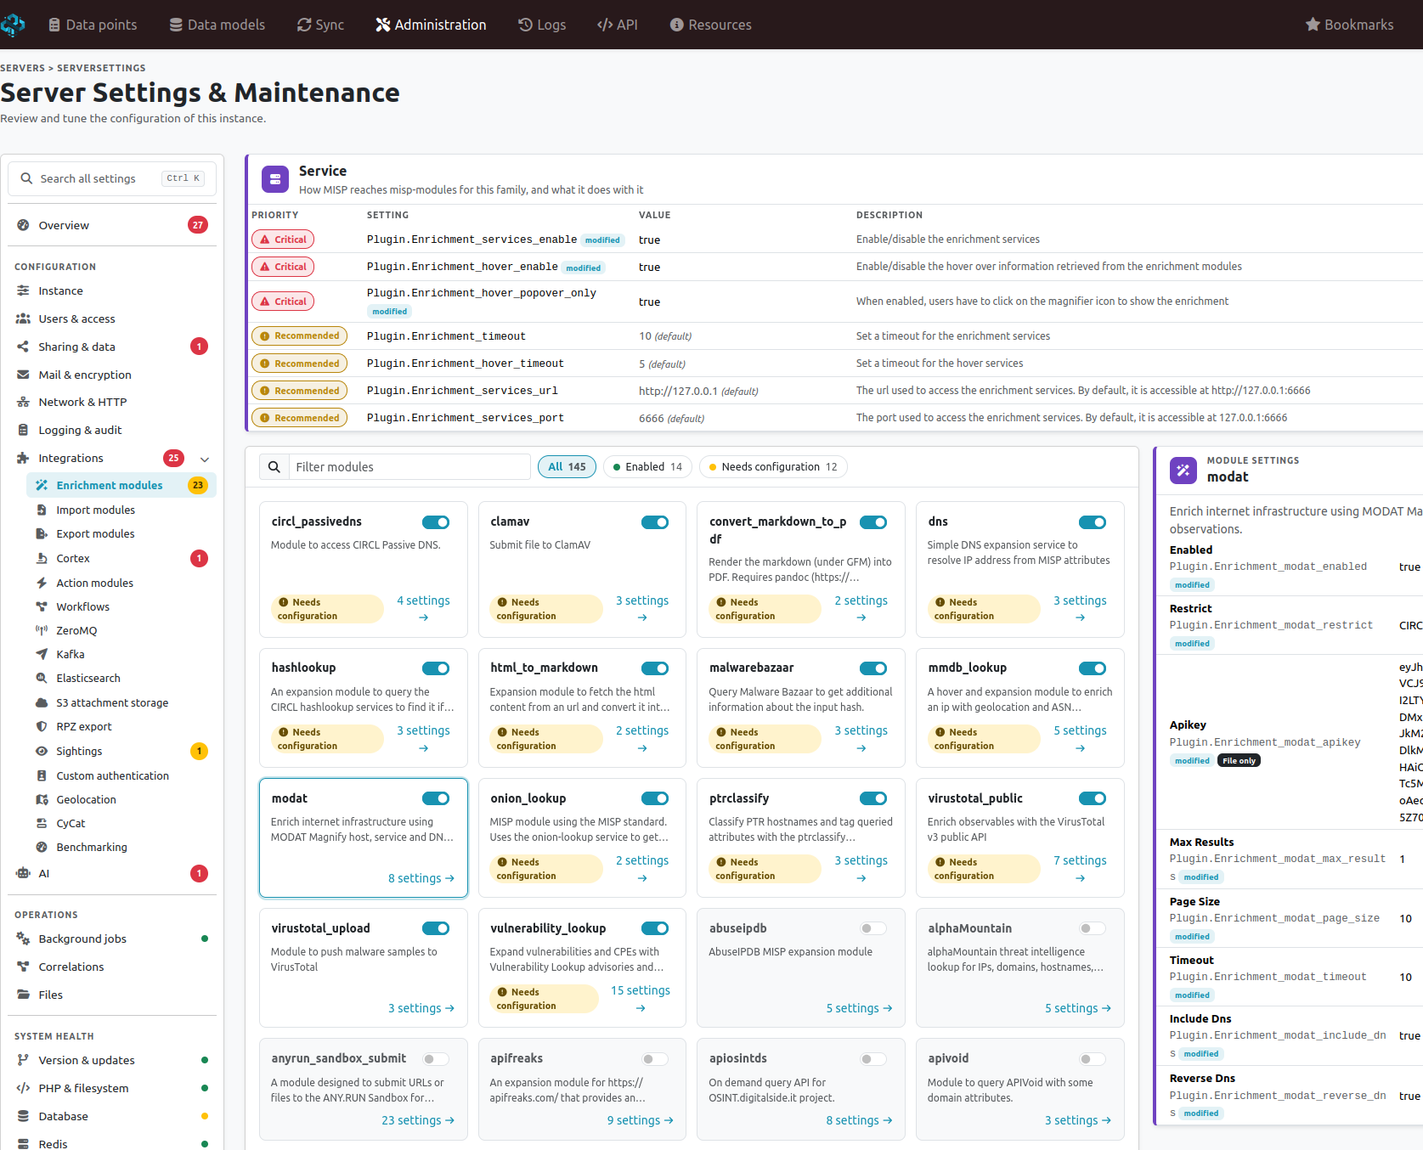
Task: Click the Search all settings field
Action: 112,178
